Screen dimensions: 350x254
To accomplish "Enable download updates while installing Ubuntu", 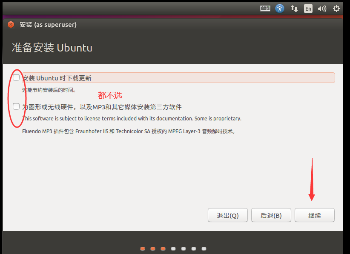I will 16,77.
